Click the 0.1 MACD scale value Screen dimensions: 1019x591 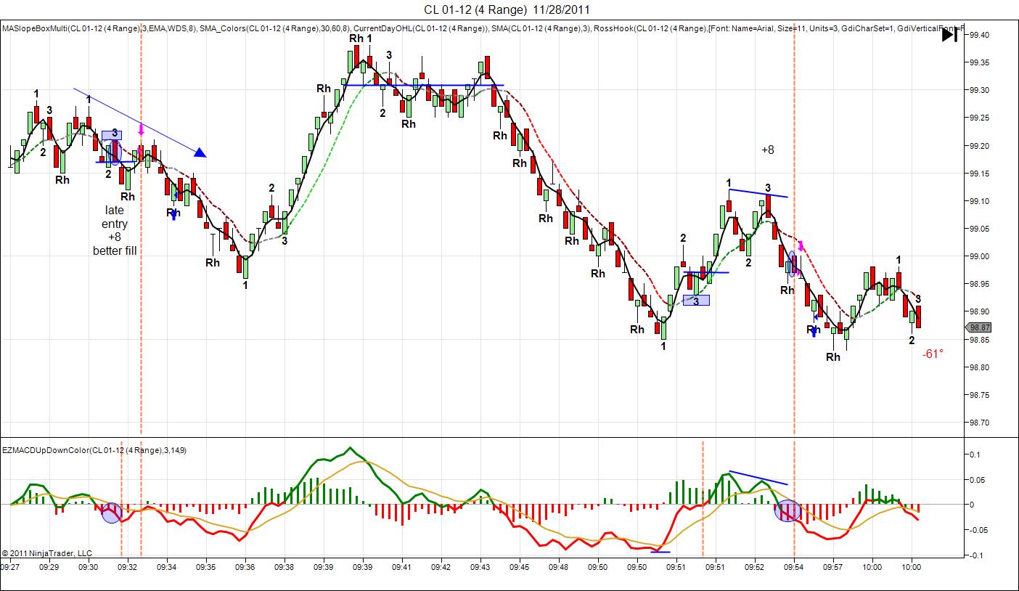click(974, 455)
